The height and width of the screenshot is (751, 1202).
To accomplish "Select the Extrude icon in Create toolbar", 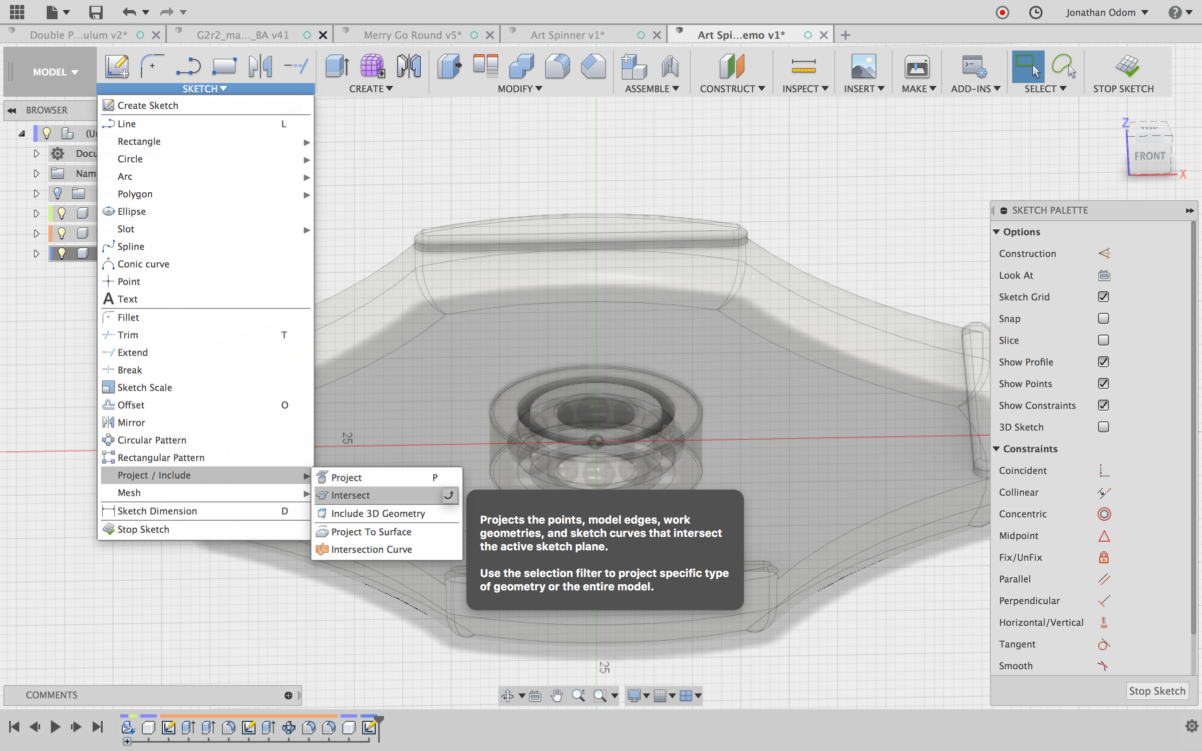I will point(337,67).
